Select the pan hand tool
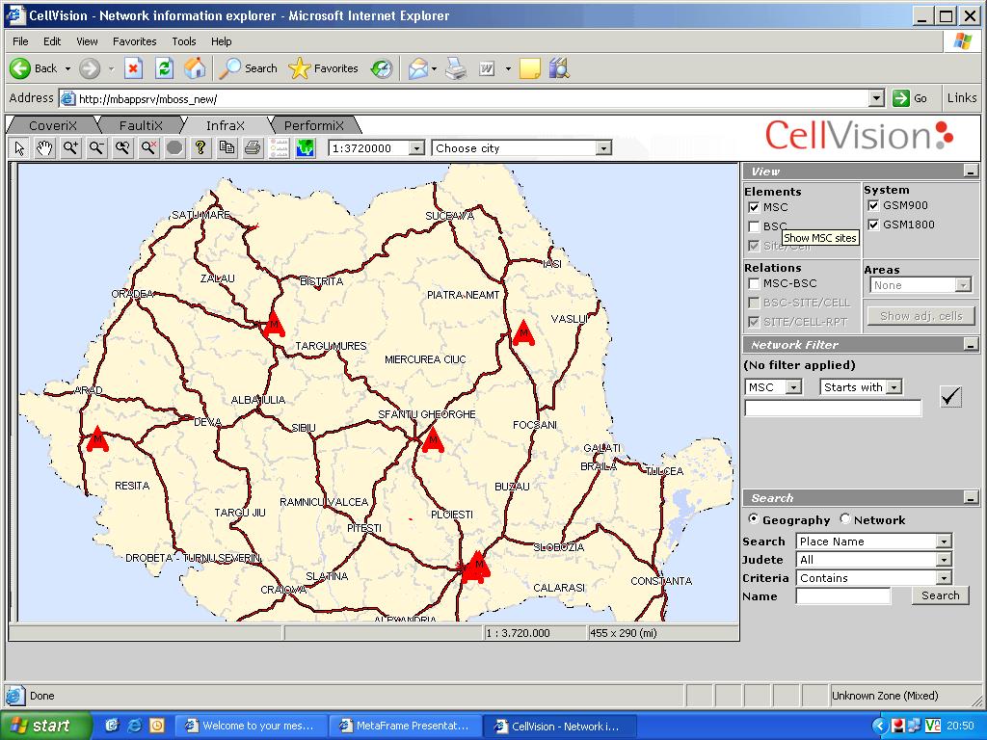The image size is (987, 740). point(44,148)
